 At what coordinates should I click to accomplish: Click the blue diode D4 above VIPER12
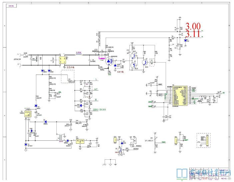point(36,105)
